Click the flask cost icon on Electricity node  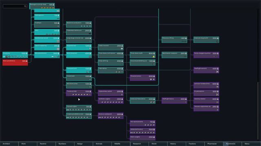pos(27,53)
